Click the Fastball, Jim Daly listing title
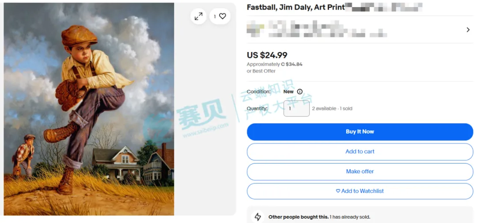 pyautogui.click(x=295, y=7)
